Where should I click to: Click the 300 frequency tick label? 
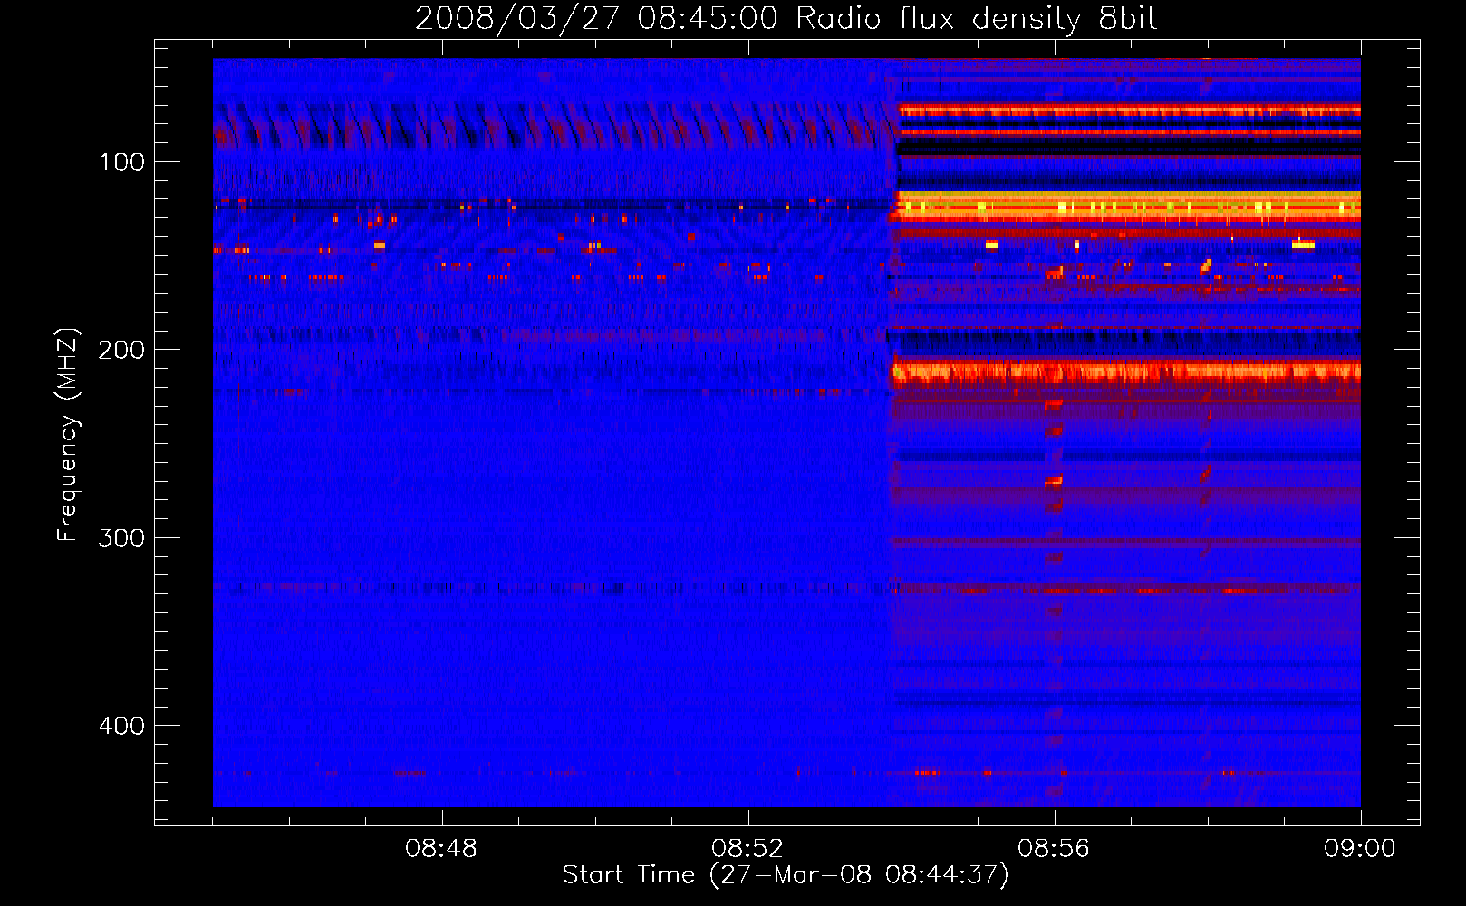coord(121,538)
